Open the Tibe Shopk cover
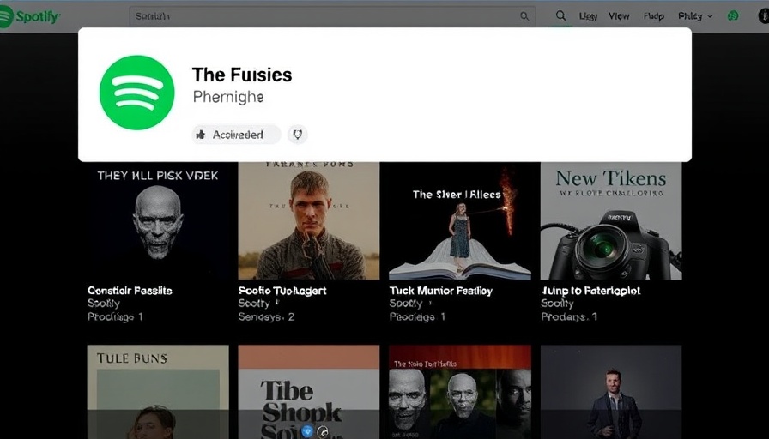The image size is (769, 439). coord(308,392)
